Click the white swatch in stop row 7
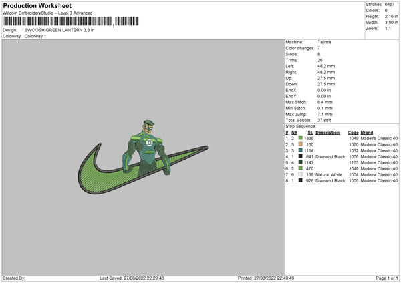Image resolution: width=401 pixels, height=283 pixels. click(x=300, y=174)
